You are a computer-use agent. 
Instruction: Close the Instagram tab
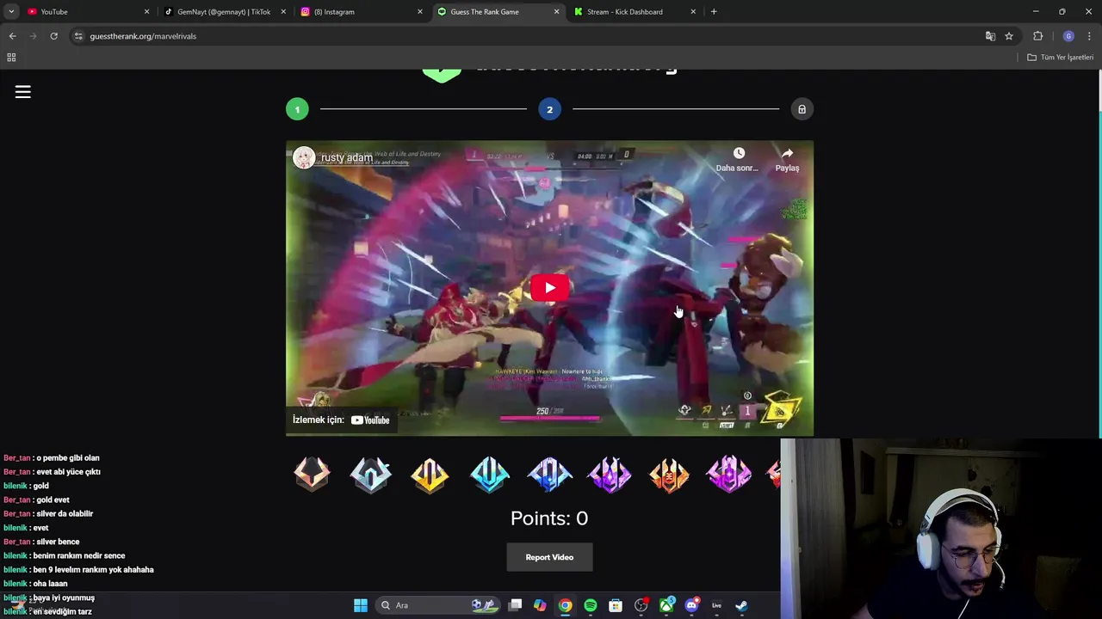pyautogui.click(x=420, y=12)
